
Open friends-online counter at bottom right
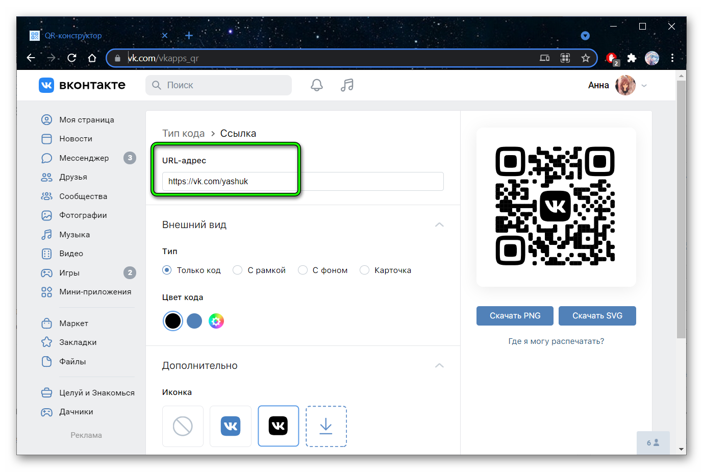[653, 443]
